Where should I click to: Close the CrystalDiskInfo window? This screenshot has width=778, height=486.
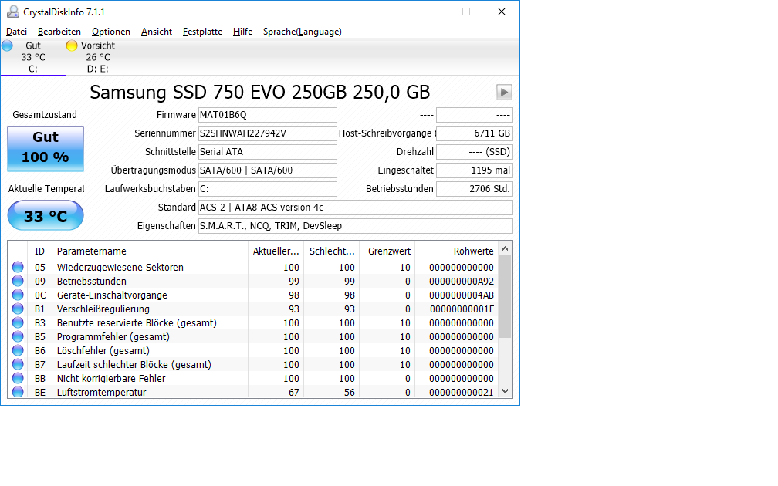(502, 12)
